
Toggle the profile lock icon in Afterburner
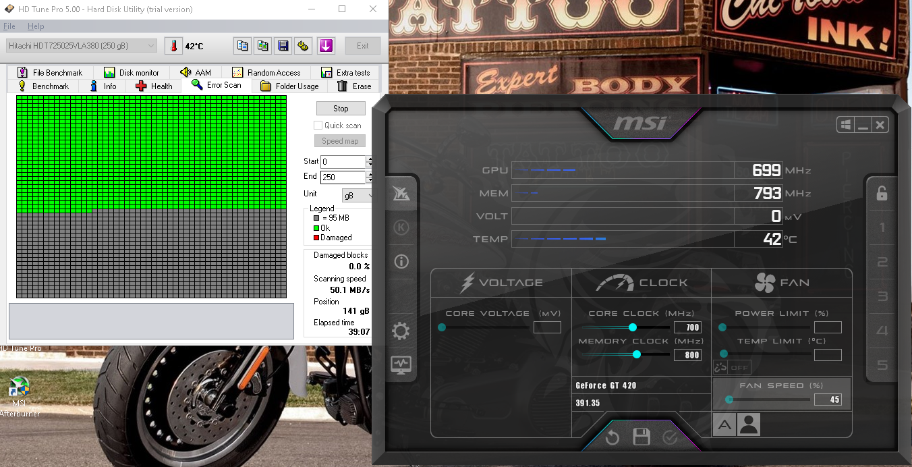click(x=882, y=193)
